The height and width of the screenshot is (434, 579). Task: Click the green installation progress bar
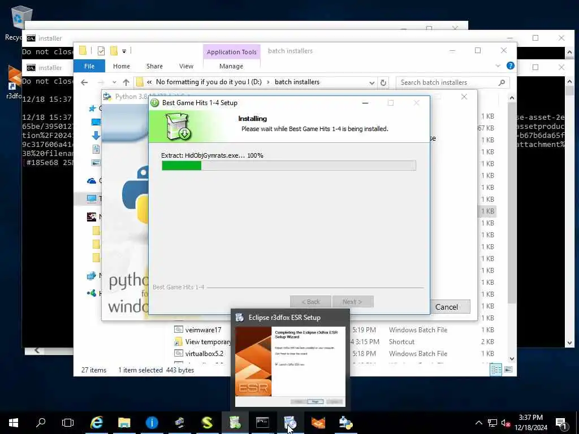point(289,166)
